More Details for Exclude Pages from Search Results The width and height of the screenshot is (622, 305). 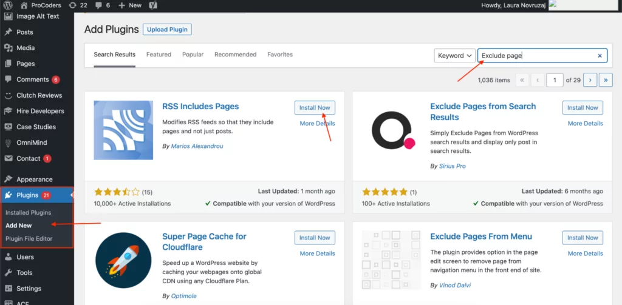[x=586, y=124]
